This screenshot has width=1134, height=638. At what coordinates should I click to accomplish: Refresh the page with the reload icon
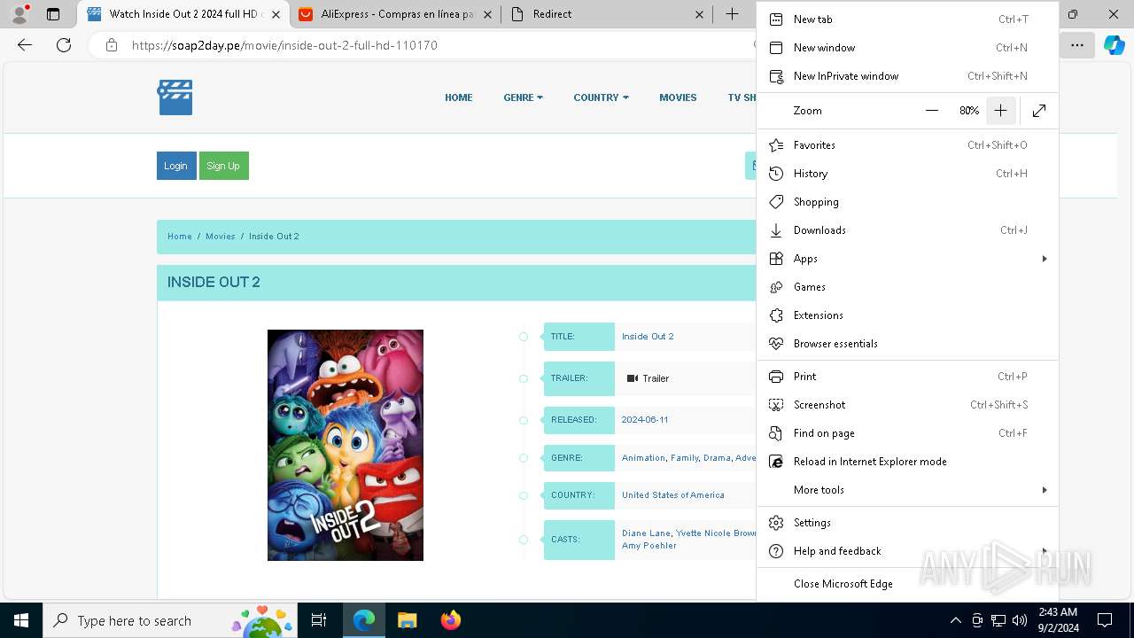64,45
